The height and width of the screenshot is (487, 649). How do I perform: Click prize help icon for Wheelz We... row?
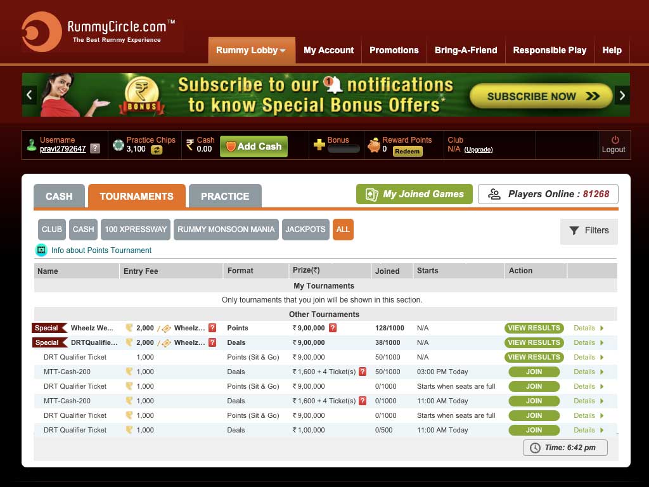click(333, 328)
